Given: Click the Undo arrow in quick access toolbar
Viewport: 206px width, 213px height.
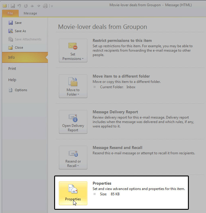Looking at the screenshot, I should 19,6.
